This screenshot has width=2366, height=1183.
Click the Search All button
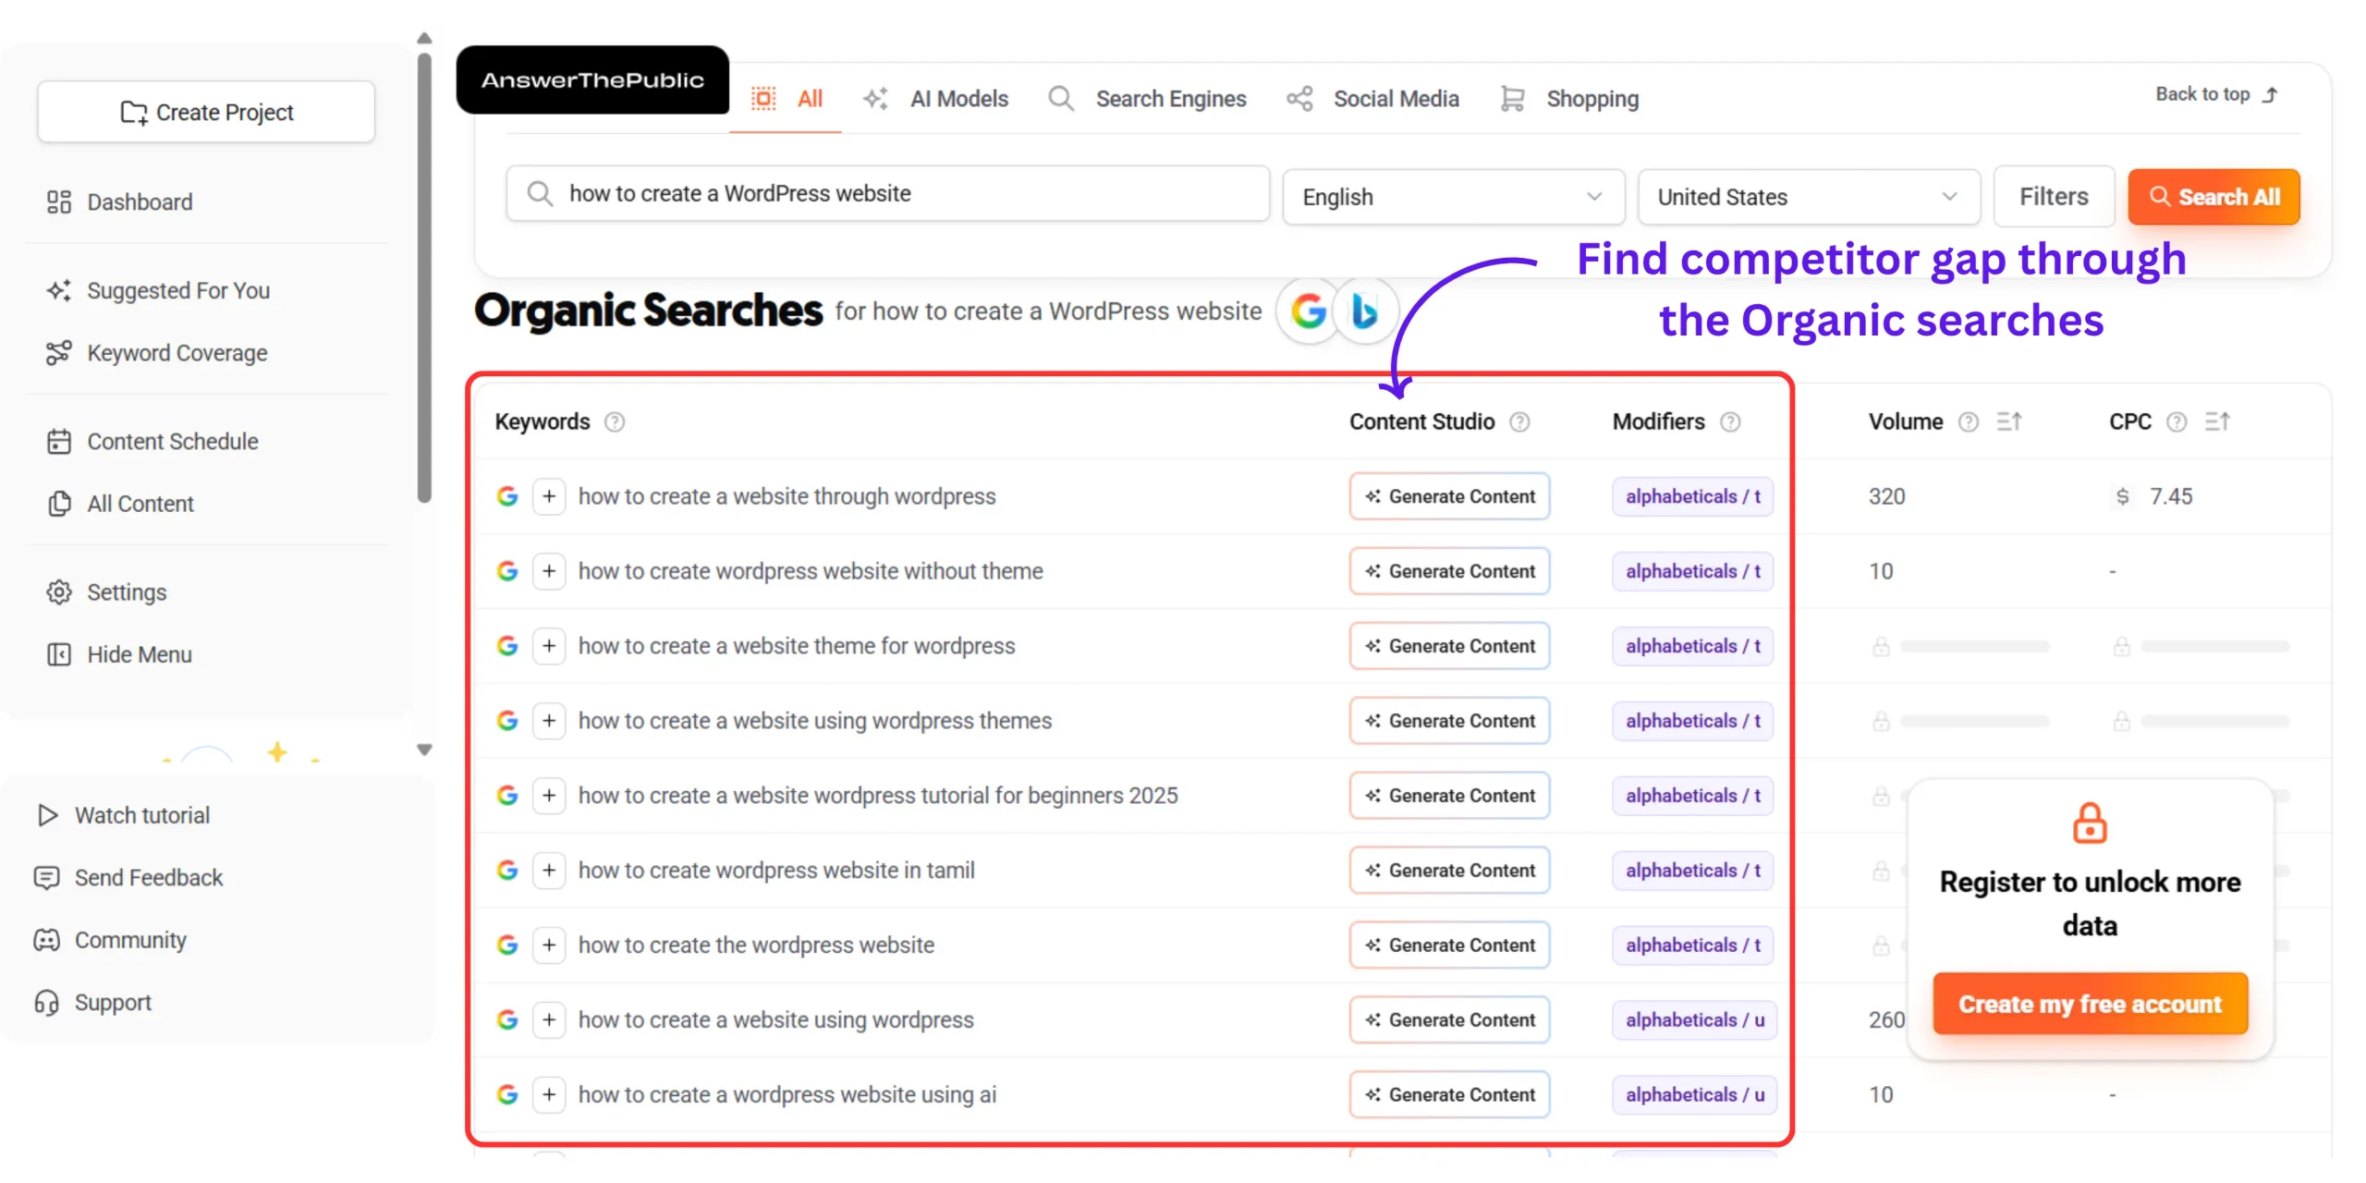[2214, 197]
